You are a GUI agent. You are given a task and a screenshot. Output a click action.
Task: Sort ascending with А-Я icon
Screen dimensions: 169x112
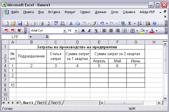[140, 23]
